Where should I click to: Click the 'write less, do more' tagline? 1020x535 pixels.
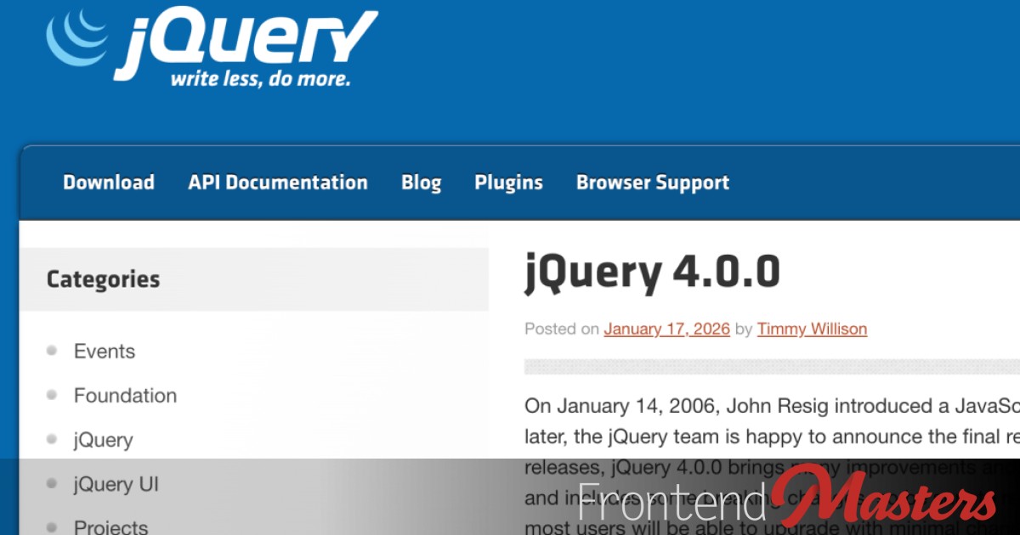pyautogui.click(x=259, y=78)
